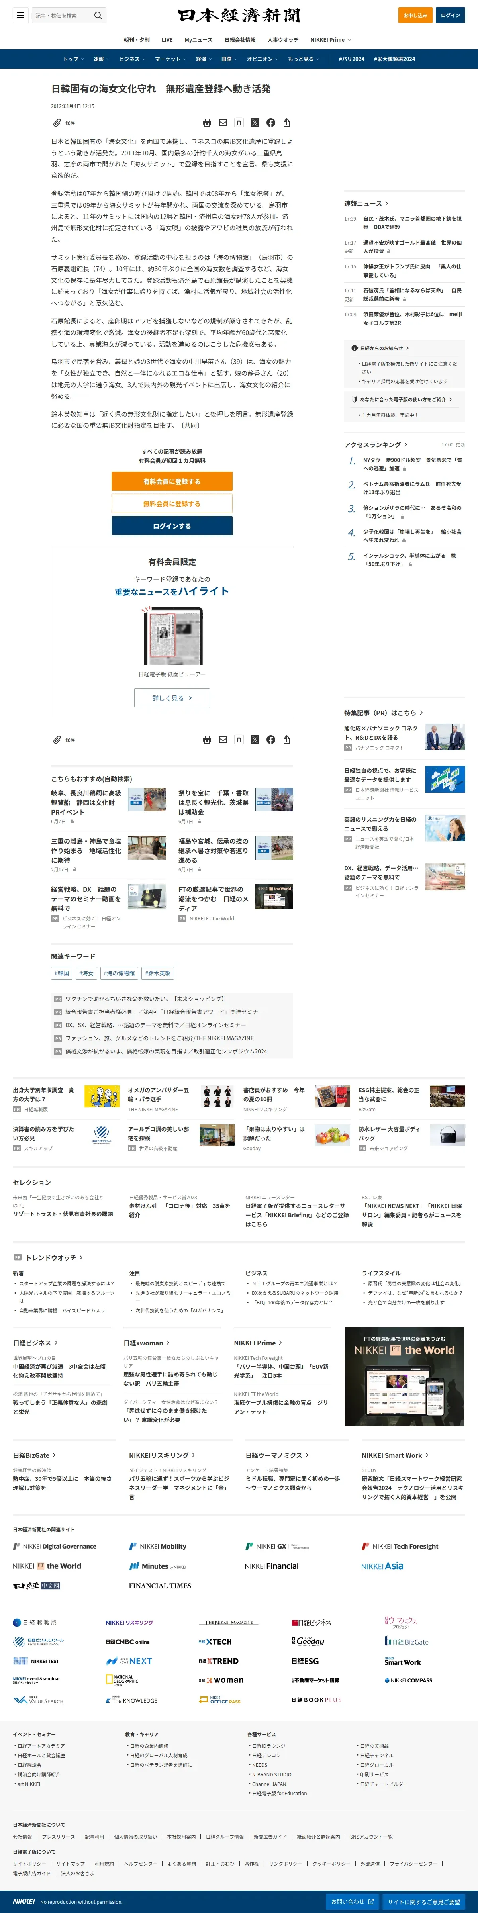Click the print icon below the article
The height and width of the screenshot is (1913, 478).
tap(207, 740)
